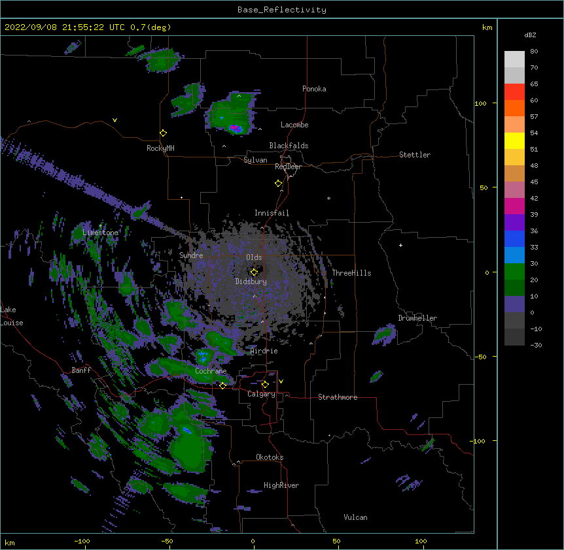This screenshot has height=550, width=564.
Task: Click the yellow diamond marker south of RedDeer
Action: (x=279, y=184)
